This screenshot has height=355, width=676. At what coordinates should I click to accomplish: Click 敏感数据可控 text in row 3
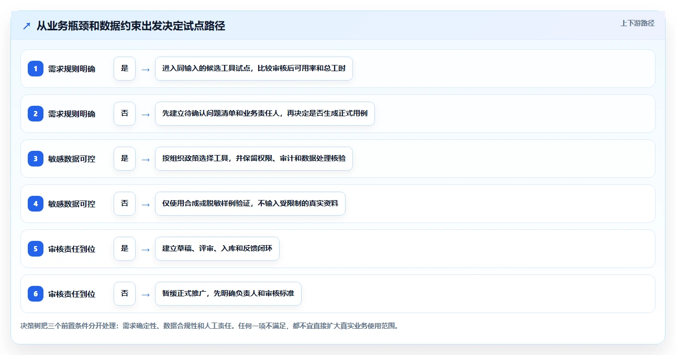[x=72, y=159]
